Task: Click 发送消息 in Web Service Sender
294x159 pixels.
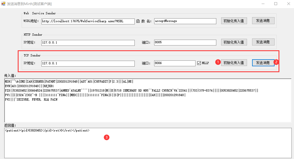Action: click(x=263, y=21)
